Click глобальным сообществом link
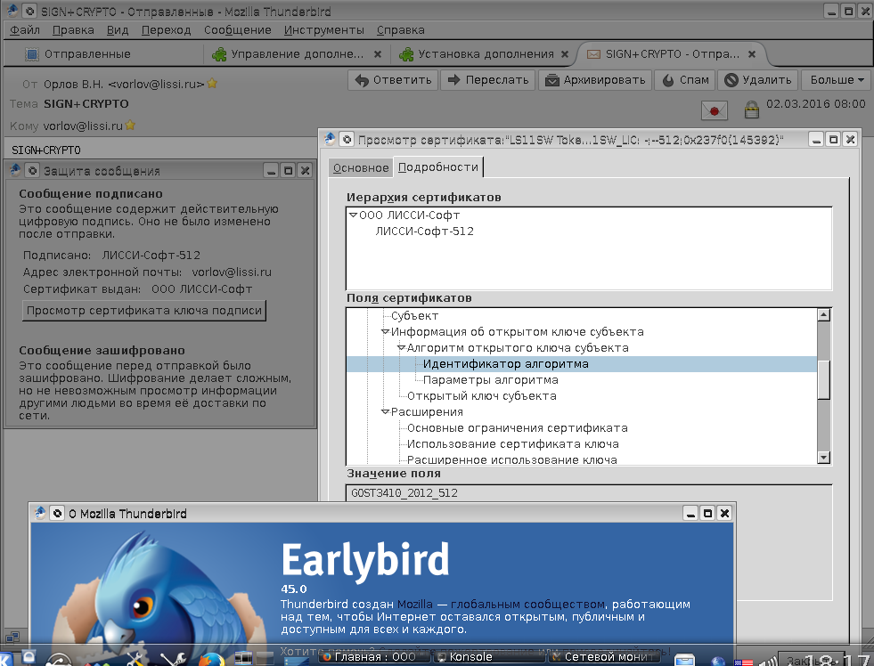Image resolution: width=874 pixels, height=666 pixels. pos(527,605)
